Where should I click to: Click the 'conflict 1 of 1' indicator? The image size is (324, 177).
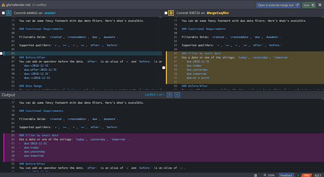[155, 95]
